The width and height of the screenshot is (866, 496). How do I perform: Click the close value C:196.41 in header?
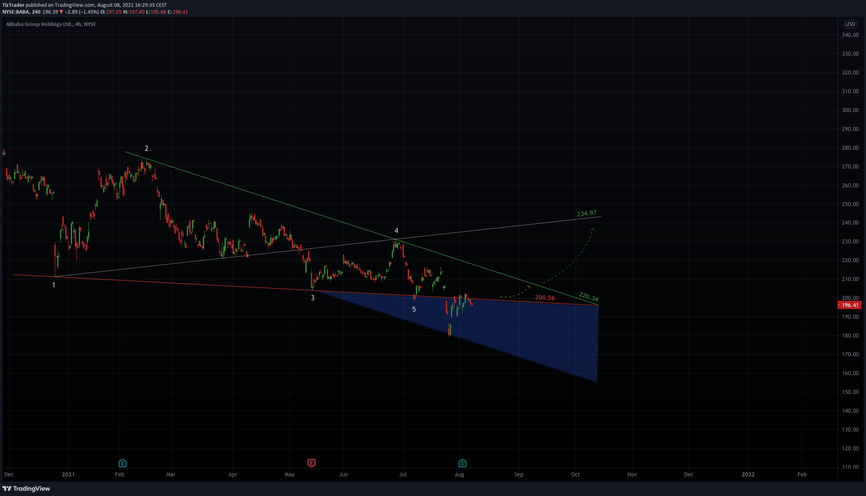pyautogui.click(x=178, y=12)
